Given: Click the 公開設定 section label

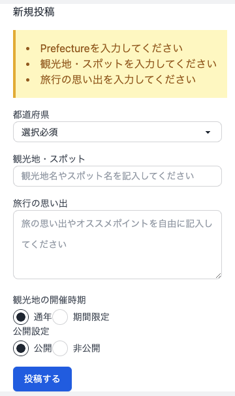Looking at the screenshot, I should 31,331.
